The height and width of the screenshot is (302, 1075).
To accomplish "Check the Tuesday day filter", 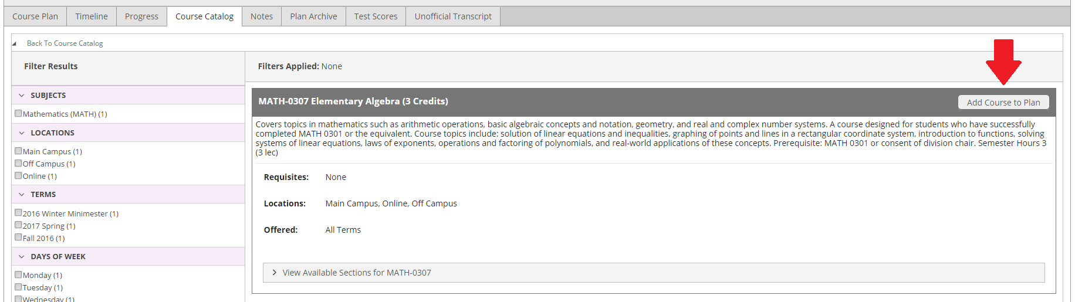I will click(18, 287).
